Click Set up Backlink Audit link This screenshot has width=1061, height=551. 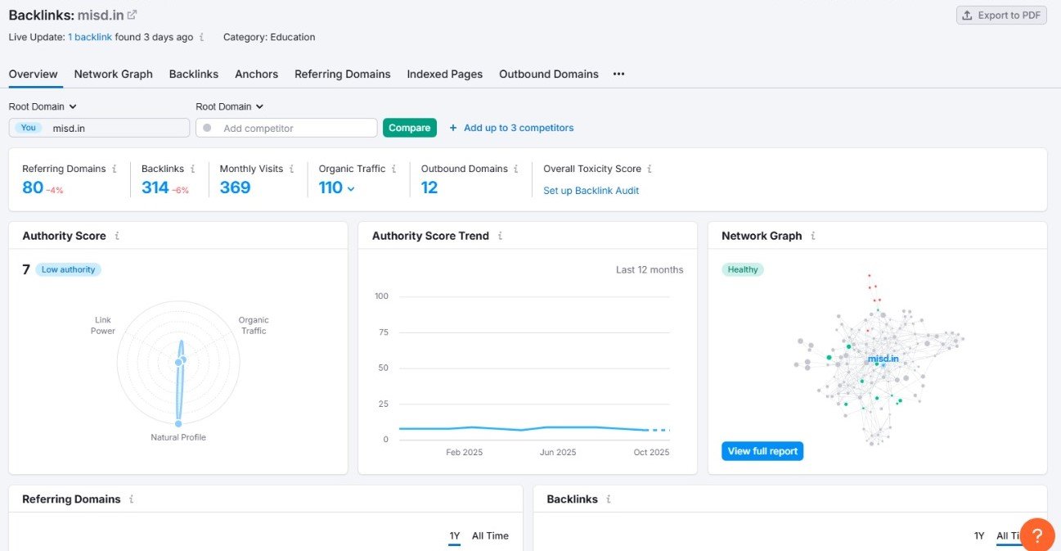pyautogui.click(x=591, y=191)
